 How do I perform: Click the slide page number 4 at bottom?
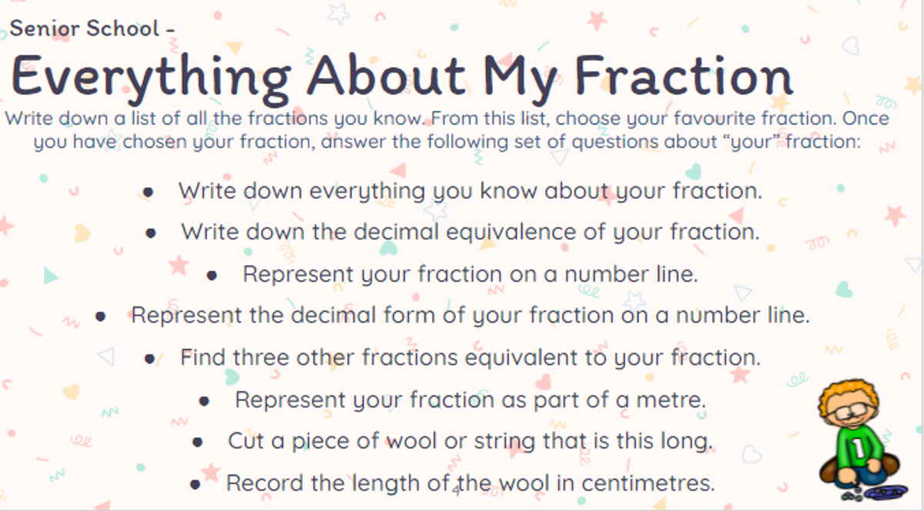coord(456,489)
